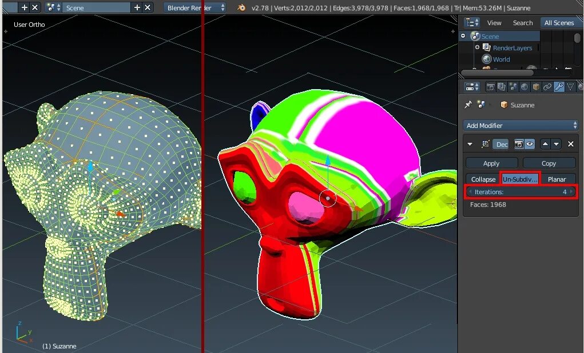
Task: Select the Un-Subdivide decimate mode
Action: coord(520,179)
